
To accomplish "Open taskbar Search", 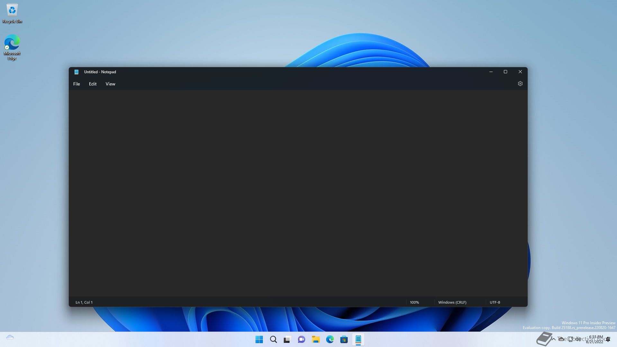I will click(x=273, y=339).
